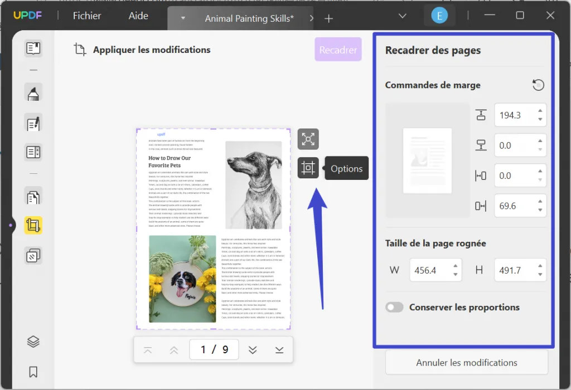
Task: Open the Fichier menu
Action: [x=86, y=16]
